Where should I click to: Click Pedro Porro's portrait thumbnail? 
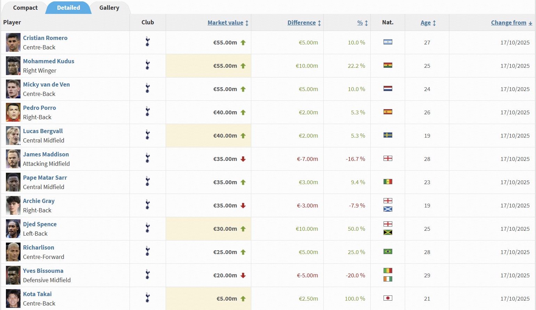(13, 112)
